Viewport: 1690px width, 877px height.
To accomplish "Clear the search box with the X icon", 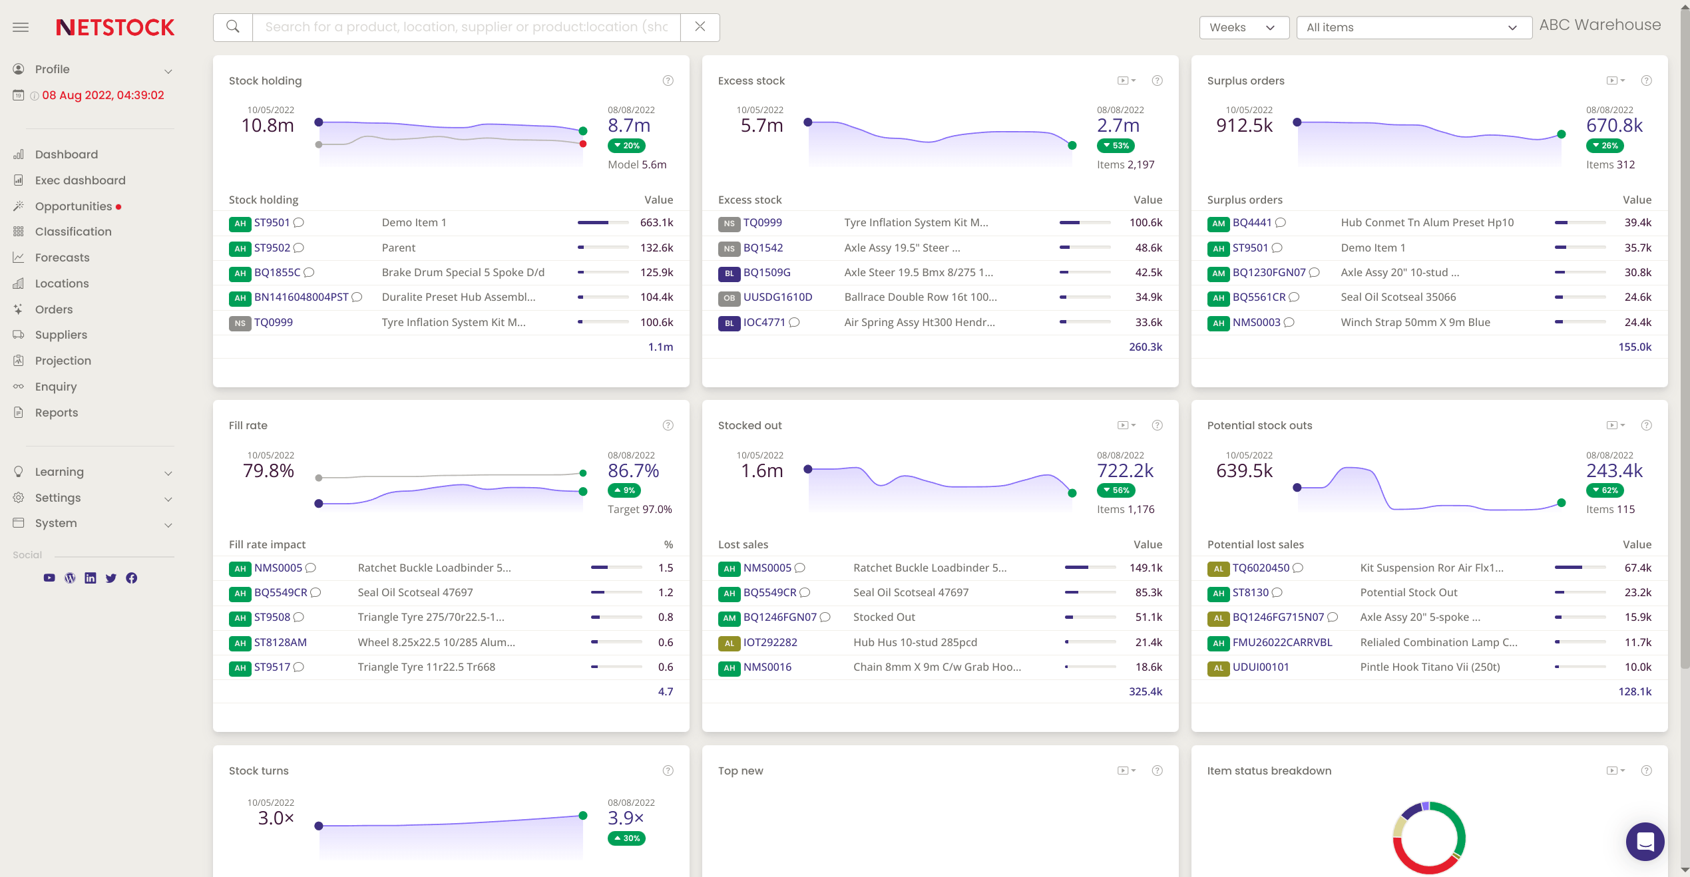I will pyautogui.click(x=699, y=27).
